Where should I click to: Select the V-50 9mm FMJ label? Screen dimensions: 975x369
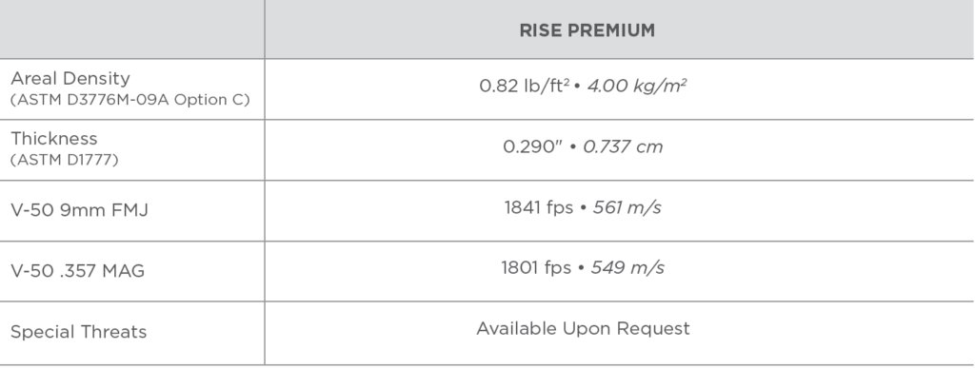click(80, 210)
